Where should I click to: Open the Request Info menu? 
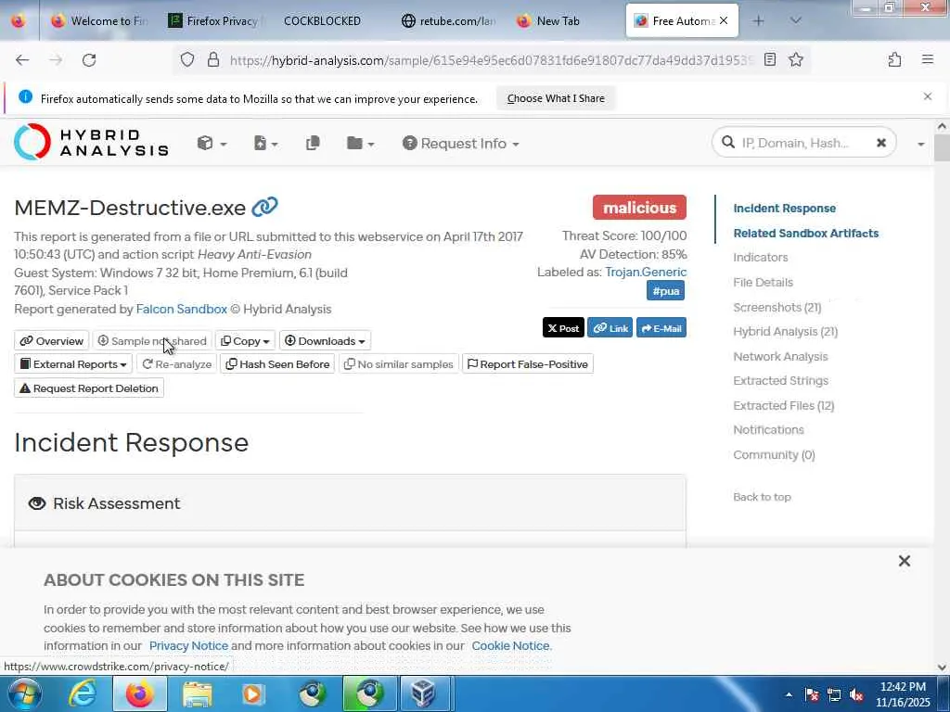460,144
